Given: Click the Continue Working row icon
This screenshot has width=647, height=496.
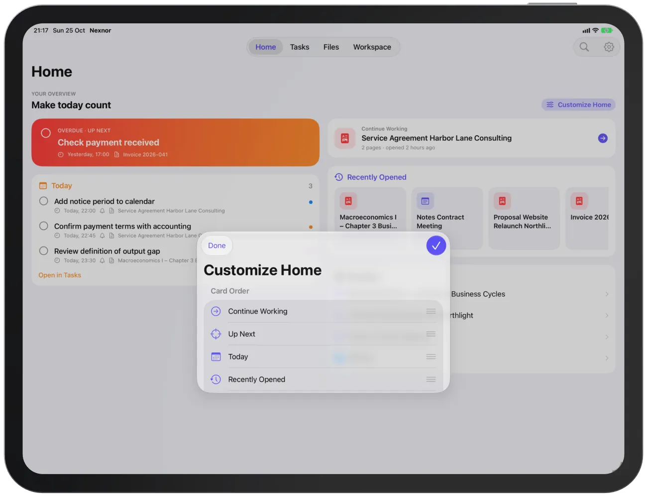Looking at the screenshot, I should [216, 311].
